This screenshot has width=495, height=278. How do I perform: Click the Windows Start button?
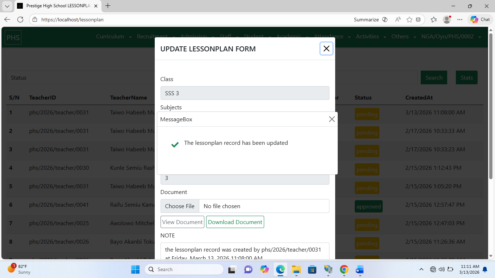coord(135,269)
